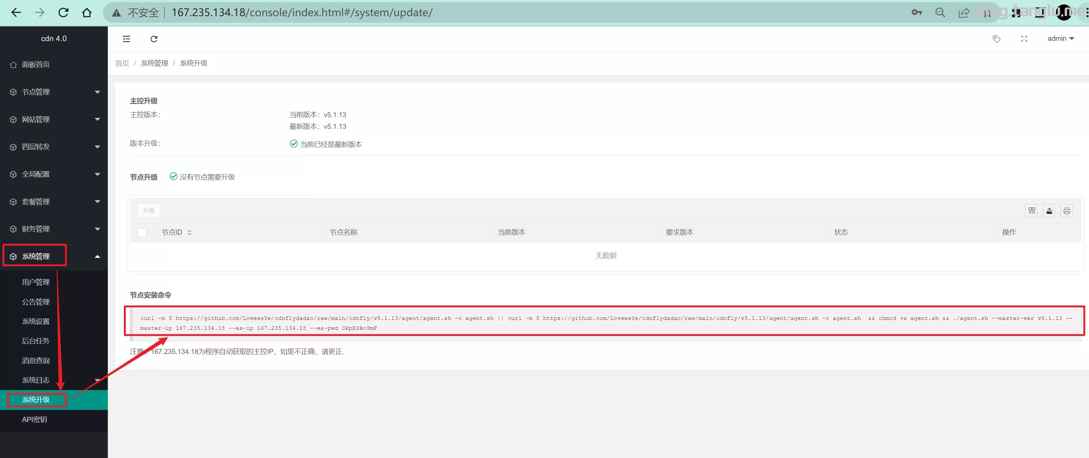Export the node table via the export icon
Viewport: 1089px width, 458px height.
[1049, 210]
